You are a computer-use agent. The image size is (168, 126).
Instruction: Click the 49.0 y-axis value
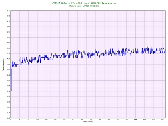[x=8, y=118]
